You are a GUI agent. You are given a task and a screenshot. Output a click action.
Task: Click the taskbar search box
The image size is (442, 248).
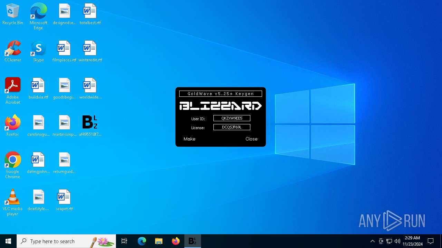(x=66, y=241)
